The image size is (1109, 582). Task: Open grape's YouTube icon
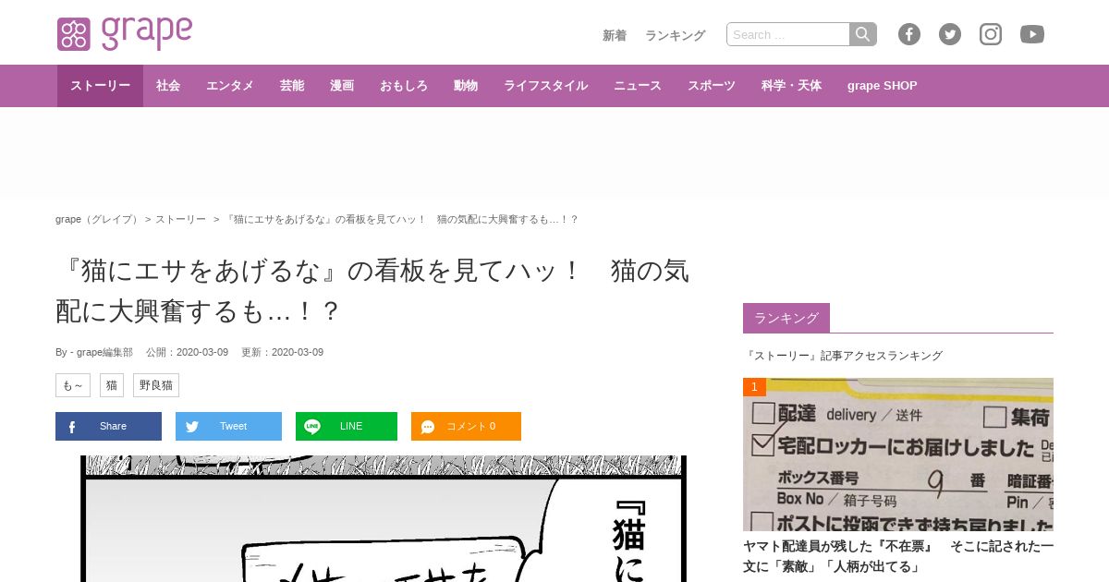tap(1032, 34)
